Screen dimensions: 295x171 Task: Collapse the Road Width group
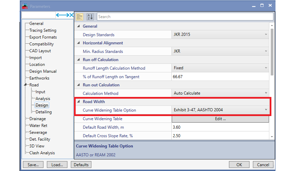click(78, 102)
